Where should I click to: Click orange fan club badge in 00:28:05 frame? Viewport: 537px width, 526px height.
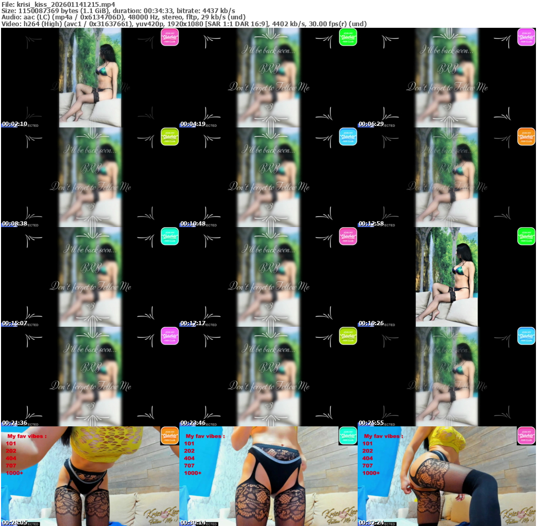point(170,436)
